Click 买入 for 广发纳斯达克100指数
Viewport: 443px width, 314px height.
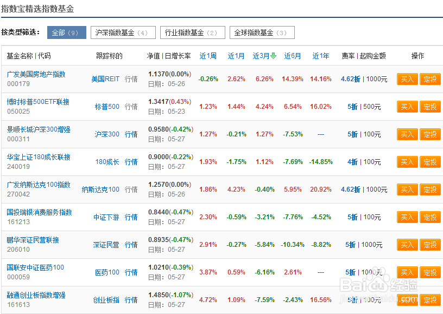[407, 189]
